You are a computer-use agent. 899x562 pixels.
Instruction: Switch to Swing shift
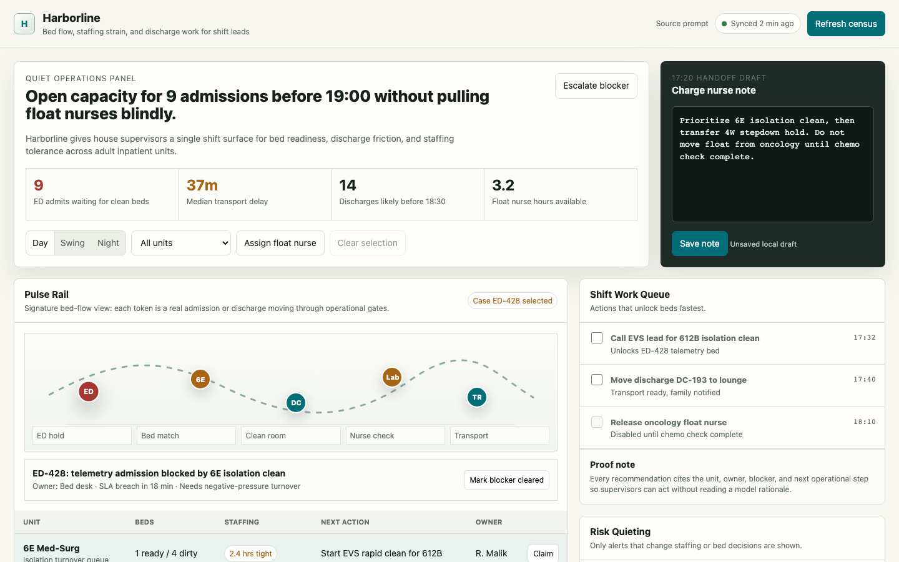(x=72, y=243)
